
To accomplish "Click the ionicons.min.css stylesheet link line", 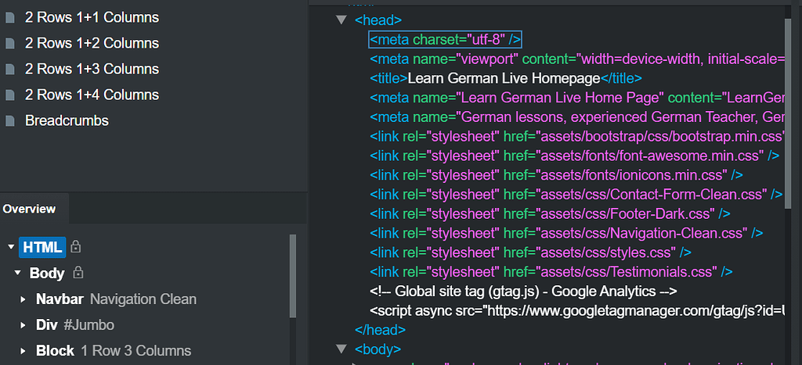I will click(557, 175).
